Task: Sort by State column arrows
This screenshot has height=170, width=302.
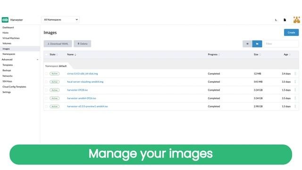Action: click(x=57, y=55)
